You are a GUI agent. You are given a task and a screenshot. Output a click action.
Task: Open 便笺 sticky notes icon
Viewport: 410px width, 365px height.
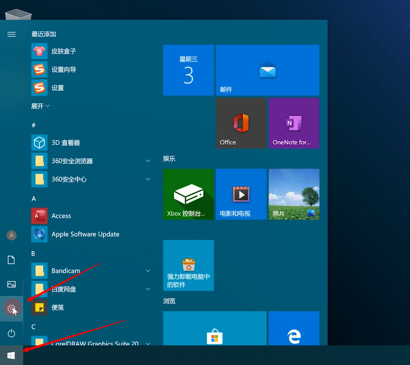pyautogui.click(x=39, y=307)
